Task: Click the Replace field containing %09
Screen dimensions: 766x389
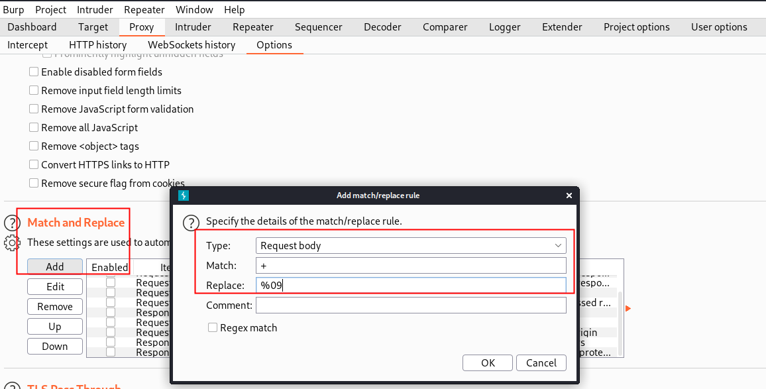Action: click(x=411, y=286)
